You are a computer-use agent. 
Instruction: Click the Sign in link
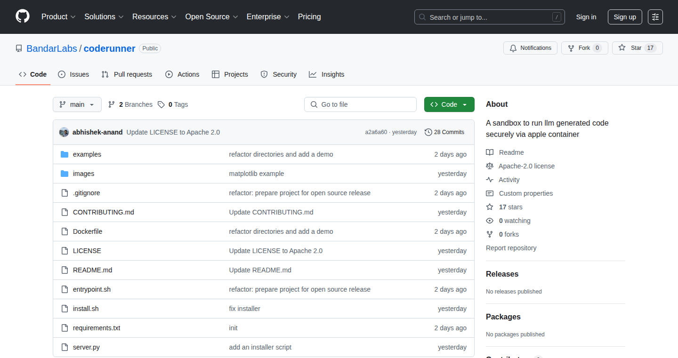[x=586, y=17]
